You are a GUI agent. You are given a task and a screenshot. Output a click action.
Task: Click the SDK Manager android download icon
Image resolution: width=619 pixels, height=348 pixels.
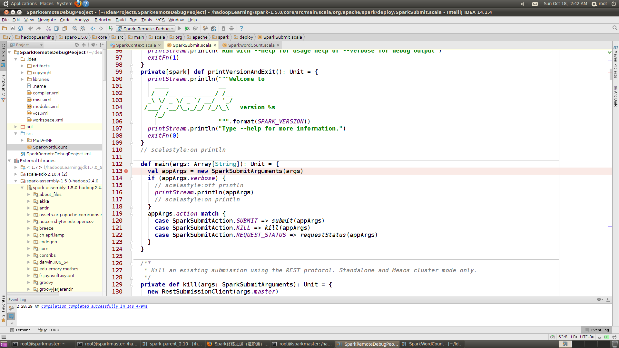point(223,28)
